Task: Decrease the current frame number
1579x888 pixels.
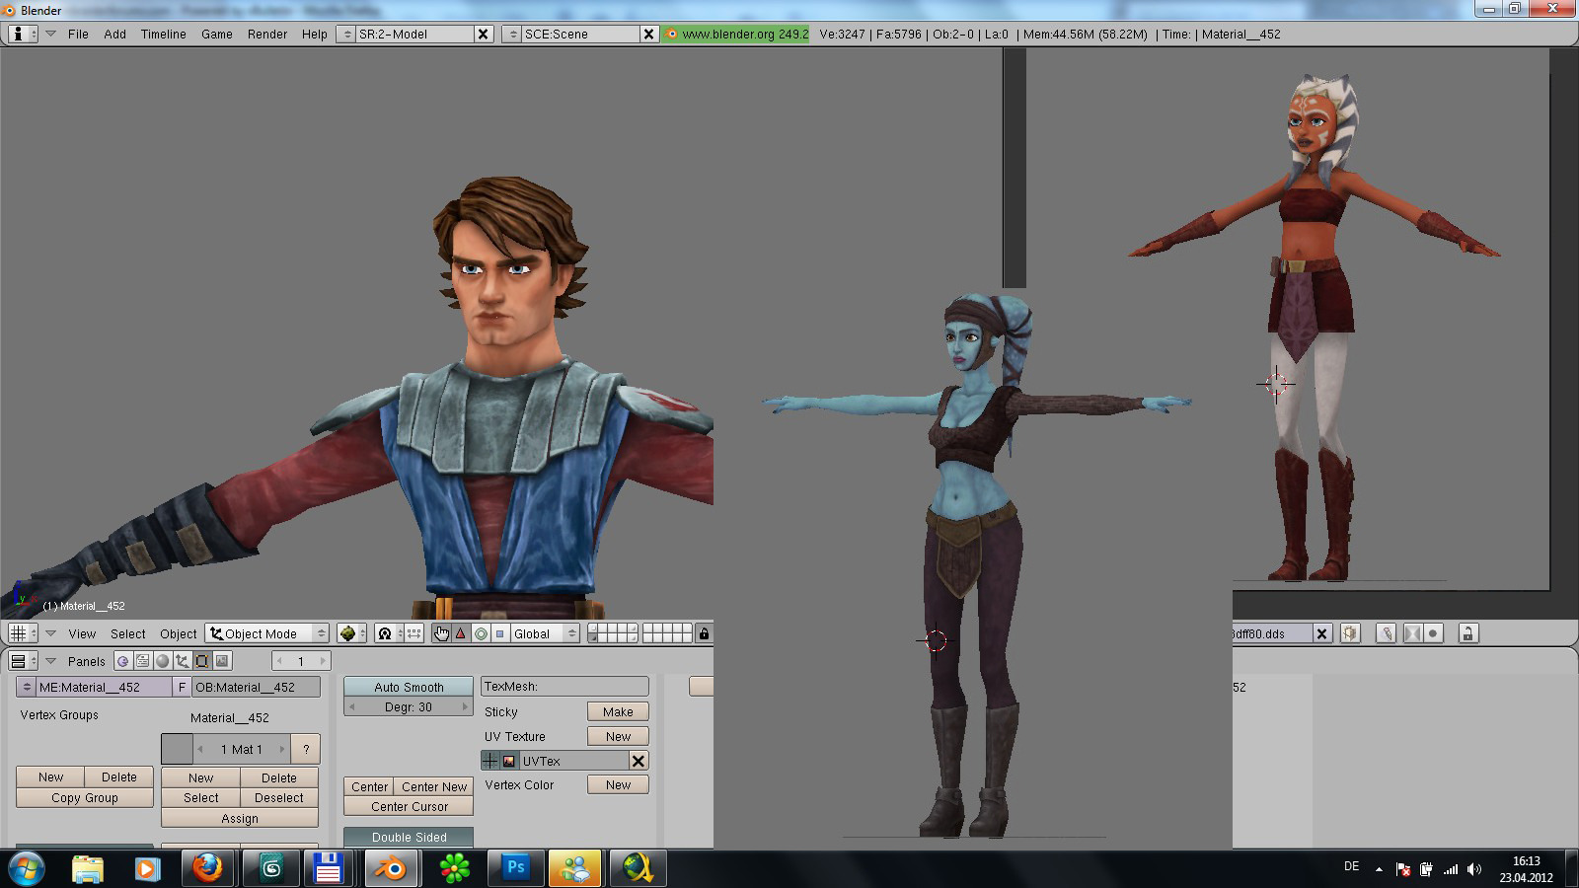Action: [x=279, y=661]
